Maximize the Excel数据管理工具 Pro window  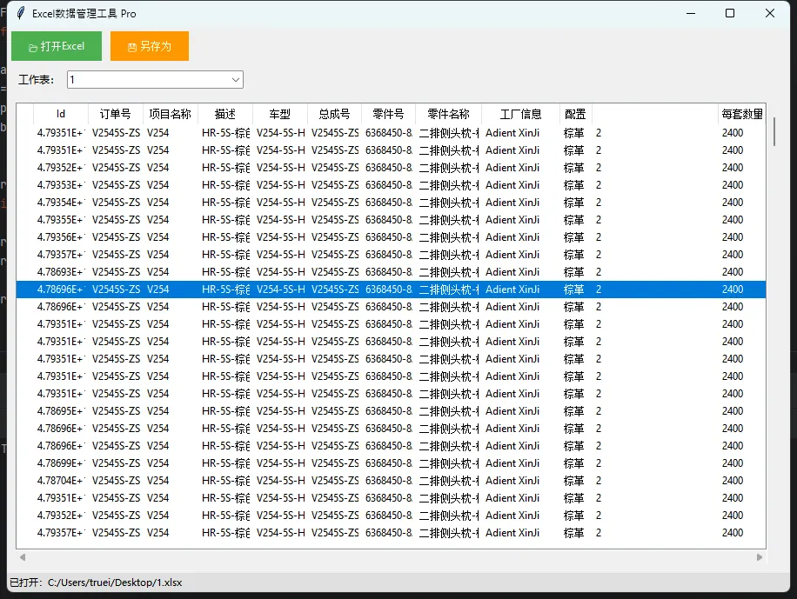click(729, 13)
